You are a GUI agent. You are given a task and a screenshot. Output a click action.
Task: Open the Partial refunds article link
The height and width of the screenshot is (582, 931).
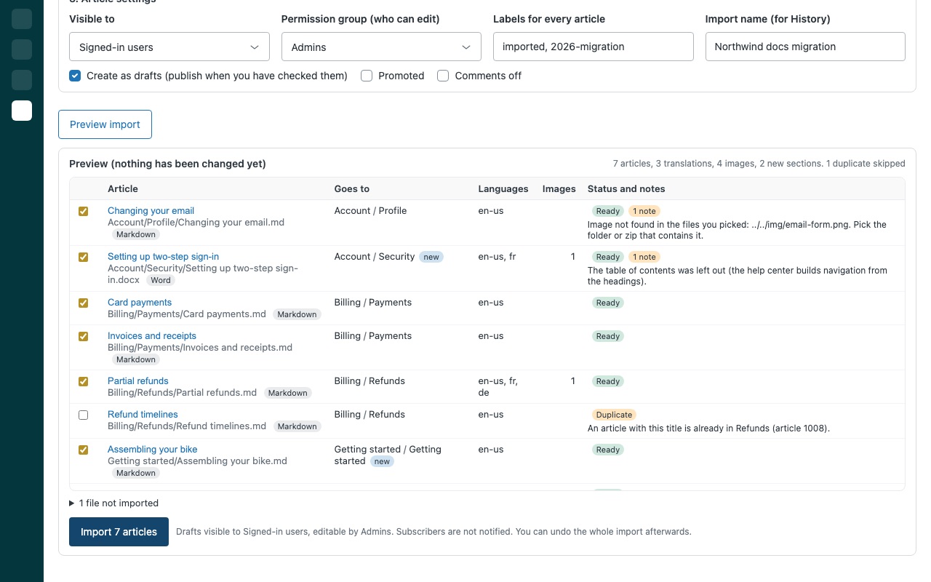coord(138,380)
